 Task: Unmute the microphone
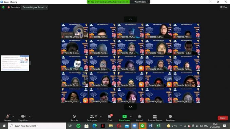point(7,118)
